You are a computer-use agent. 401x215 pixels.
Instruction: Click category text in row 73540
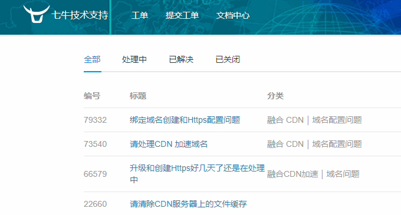[x=314, y=144]
